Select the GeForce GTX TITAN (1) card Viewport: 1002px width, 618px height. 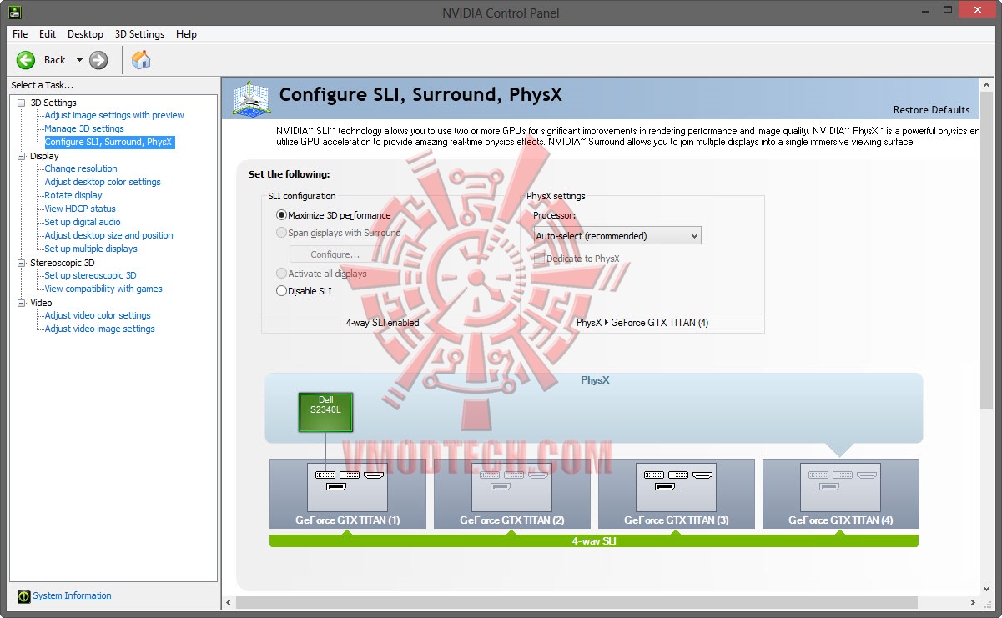(x=347, y=494)
